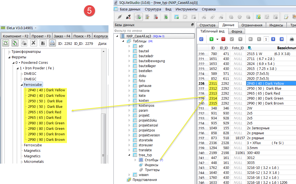Collapse the tree_typ table node

tap(129, 155)
